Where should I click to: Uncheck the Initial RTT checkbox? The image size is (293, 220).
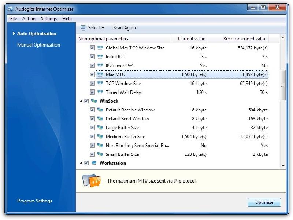coord(92,57)
